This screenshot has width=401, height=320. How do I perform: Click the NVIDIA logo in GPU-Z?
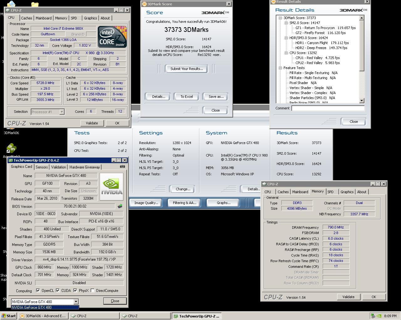point(112,187)
